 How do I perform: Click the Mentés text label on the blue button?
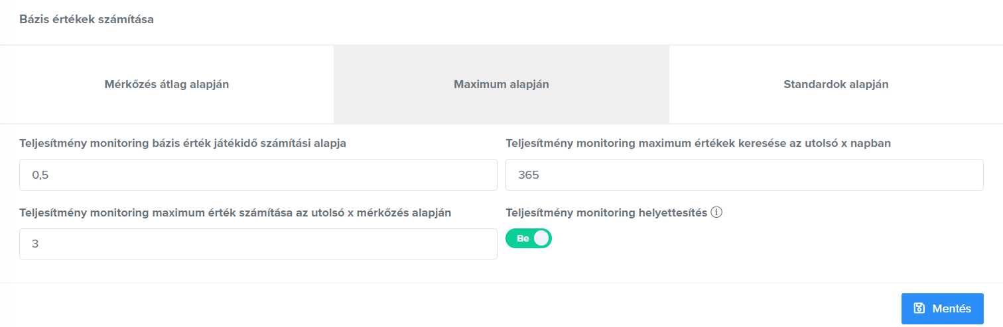[952, 308]
